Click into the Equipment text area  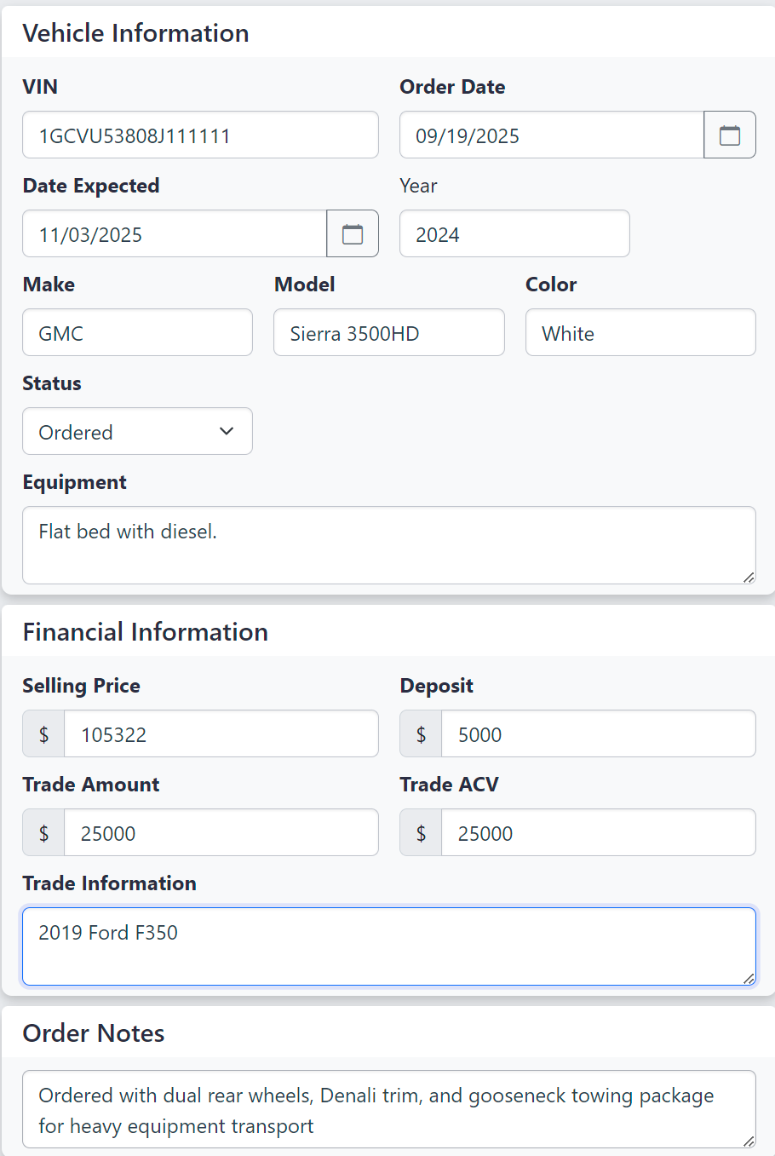[x=388, y=545]
